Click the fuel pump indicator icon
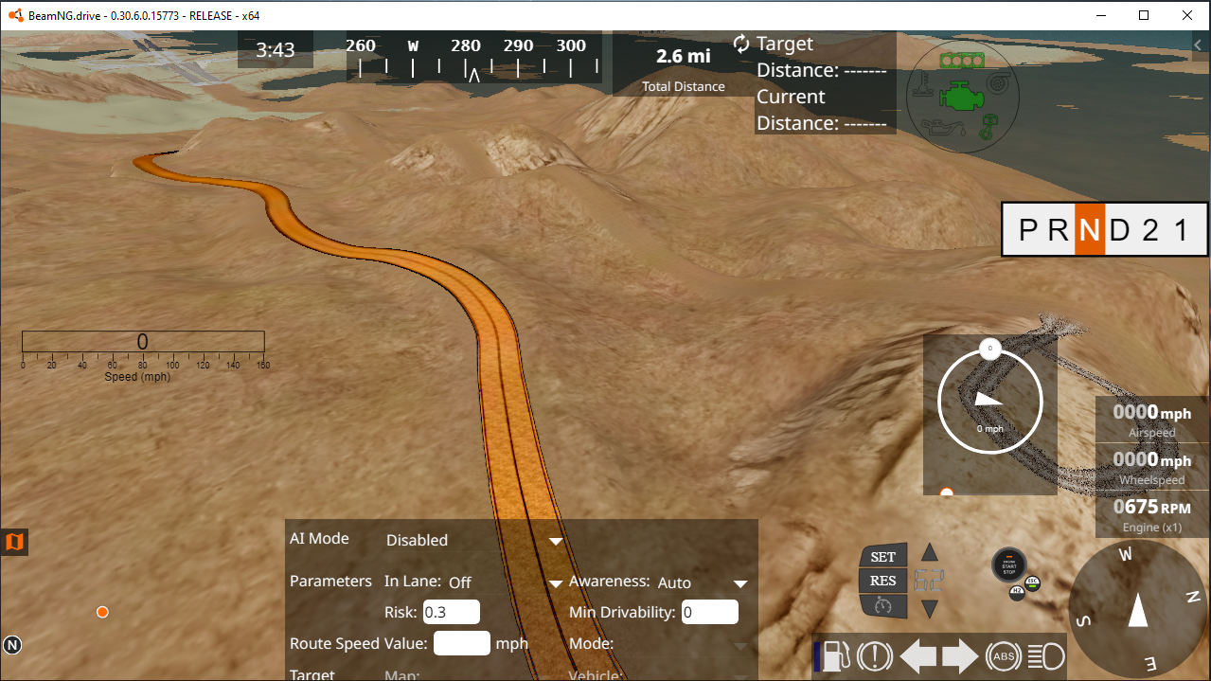The width and height of the screenshot is (1211, 681). [x=836, y=655]
